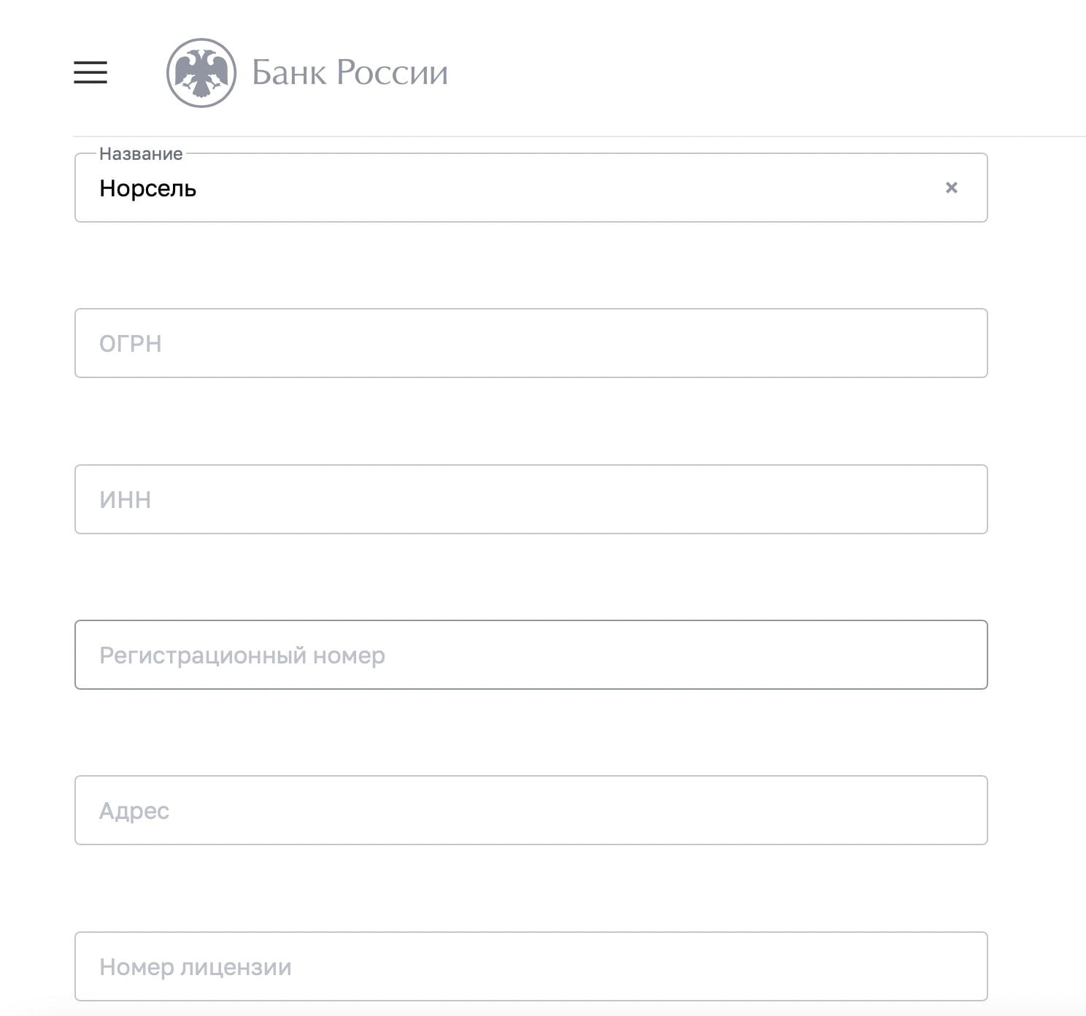Select the ИНН input field
The image size is (1086, 1016).
(x=531, y=499)
